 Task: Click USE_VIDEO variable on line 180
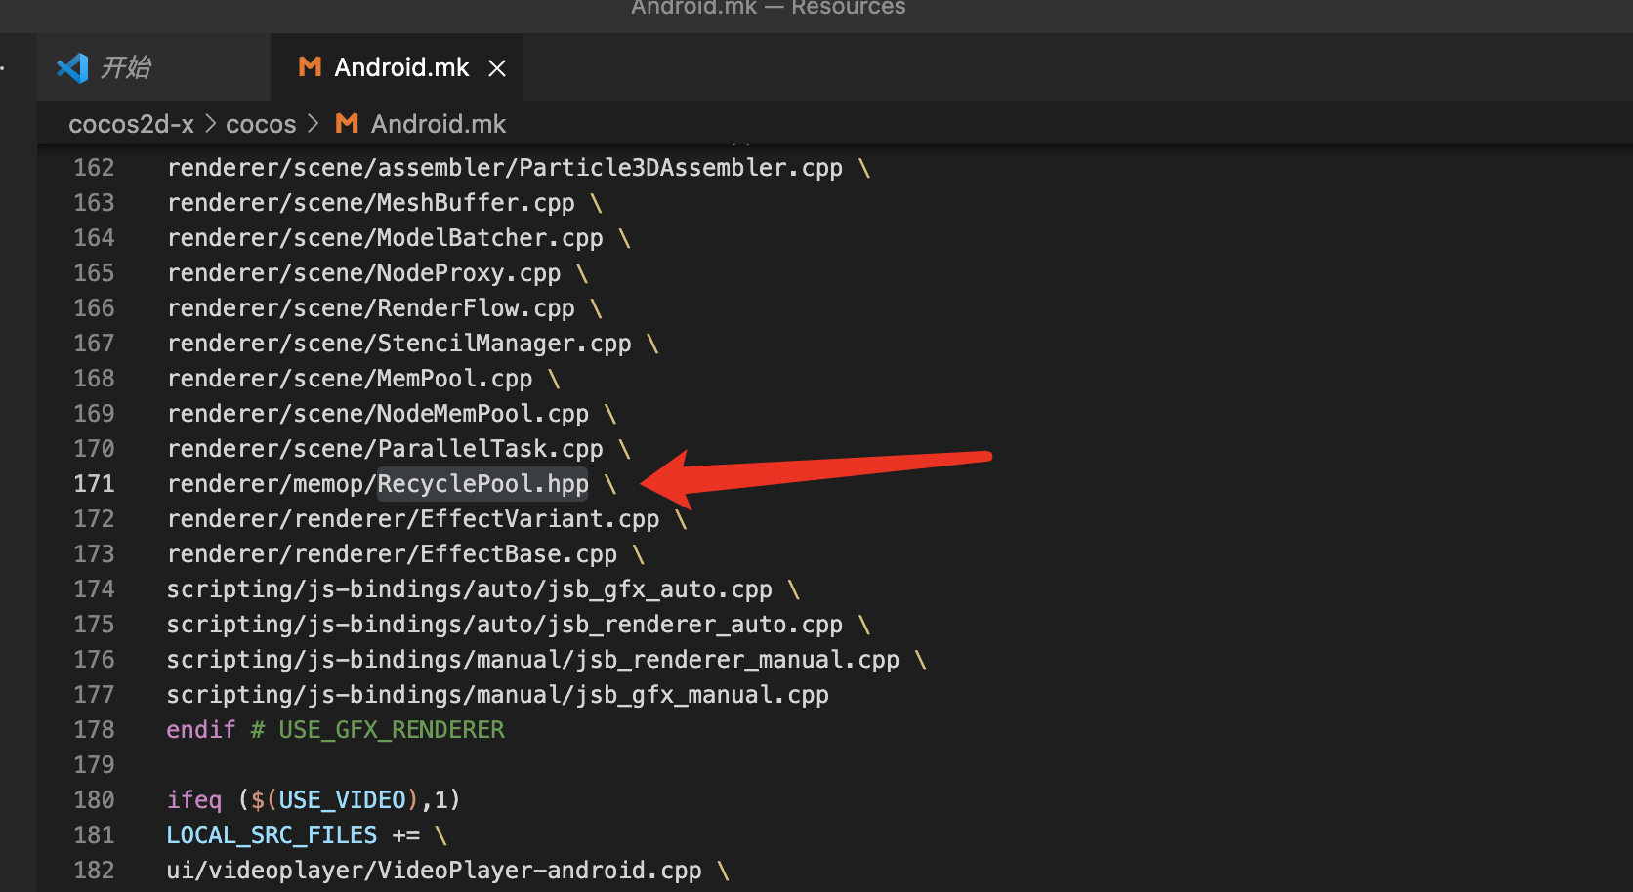342,800
